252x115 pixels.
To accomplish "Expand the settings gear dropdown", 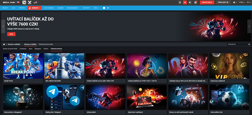I will [x=235, y=2].
